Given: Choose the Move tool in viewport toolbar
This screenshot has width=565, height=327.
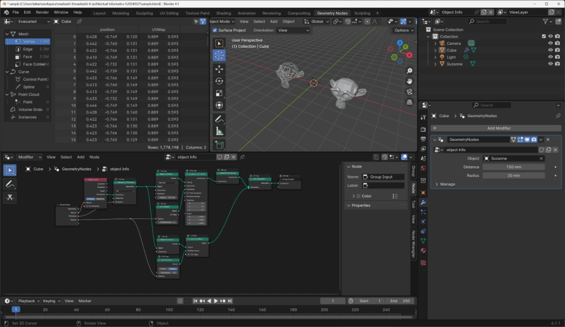Looking at the screenshot, I should tap(219, 69).
